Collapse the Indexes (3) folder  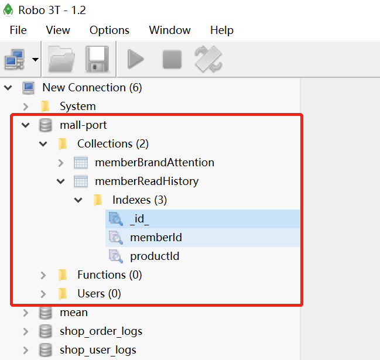78,200
